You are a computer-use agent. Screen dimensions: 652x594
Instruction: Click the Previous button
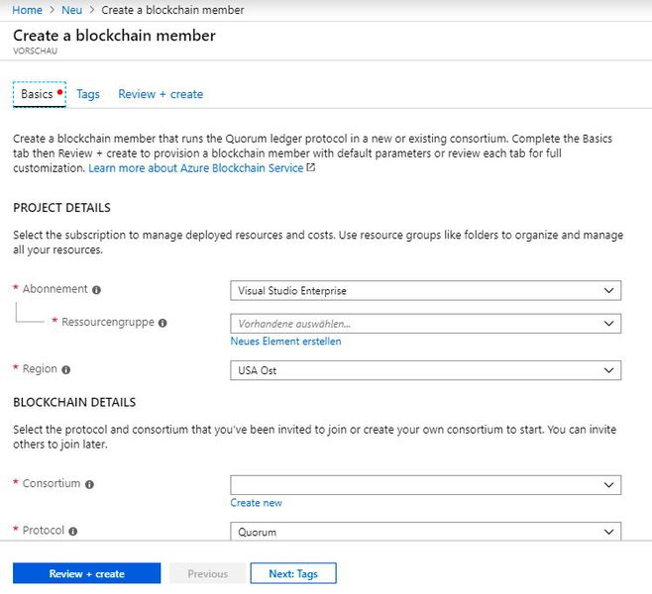coord(208,573)
